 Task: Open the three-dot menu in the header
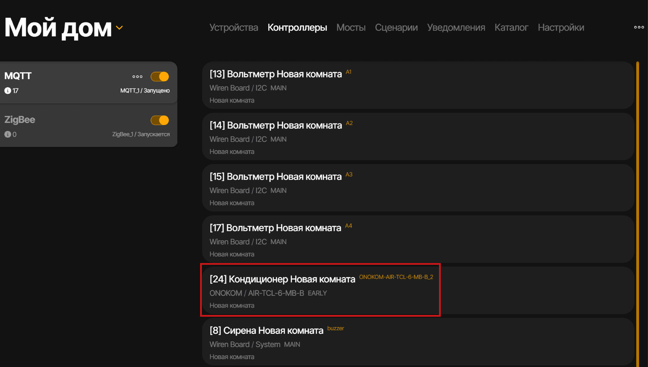point(639,27)
